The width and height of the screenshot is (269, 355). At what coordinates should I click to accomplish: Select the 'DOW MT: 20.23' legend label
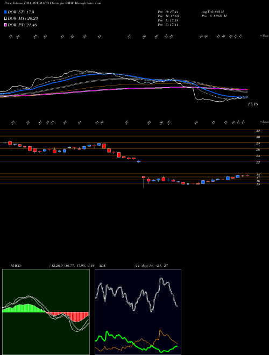coord(23,19)
